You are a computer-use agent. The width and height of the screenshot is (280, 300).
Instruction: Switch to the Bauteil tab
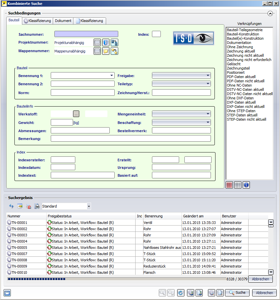click(x=14, y=20)
